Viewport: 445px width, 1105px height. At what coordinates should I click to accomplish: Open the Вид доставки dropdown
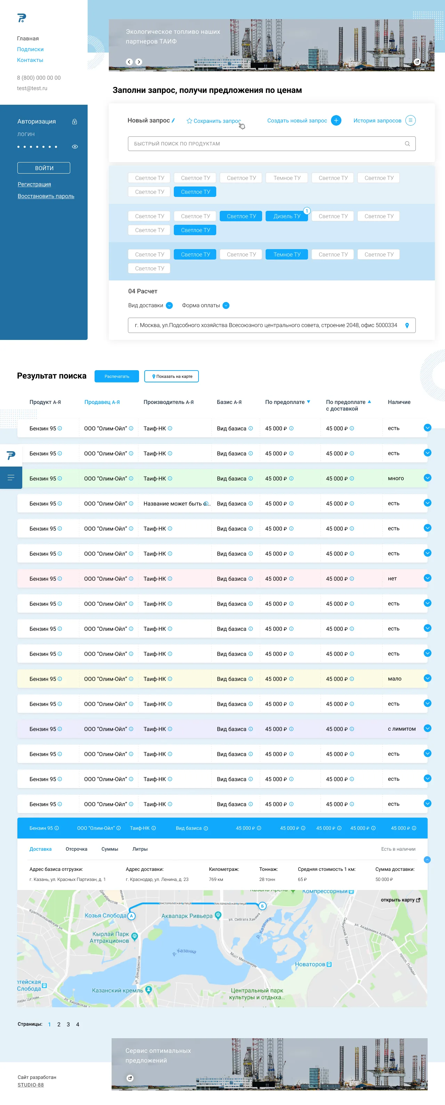(x=169, y=305)
